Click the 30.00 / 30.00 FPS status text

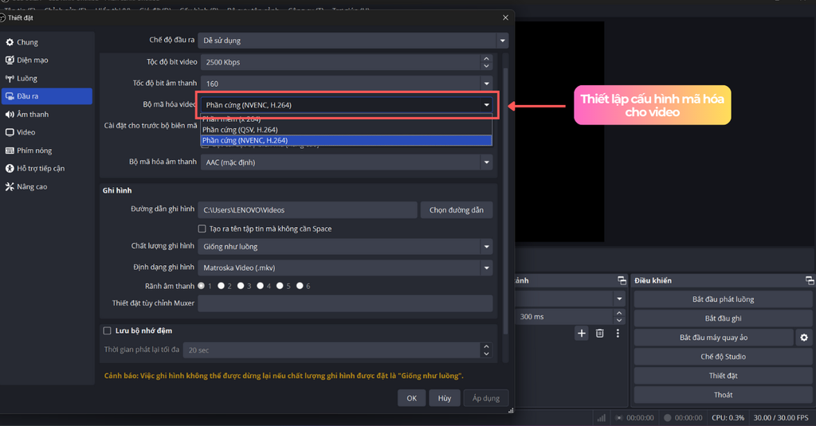(781, 418)
